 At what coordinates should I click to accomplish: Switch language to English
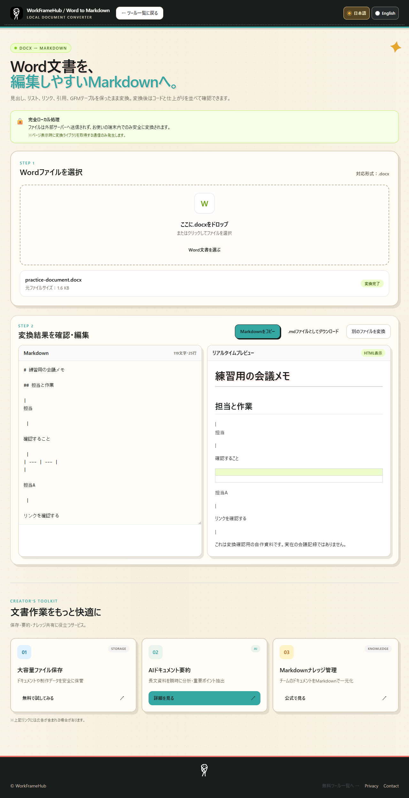385,13
